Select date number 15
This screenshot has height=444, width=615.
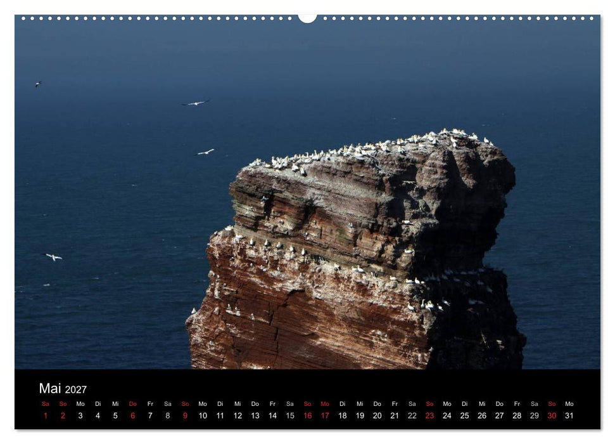coord(290,415)
